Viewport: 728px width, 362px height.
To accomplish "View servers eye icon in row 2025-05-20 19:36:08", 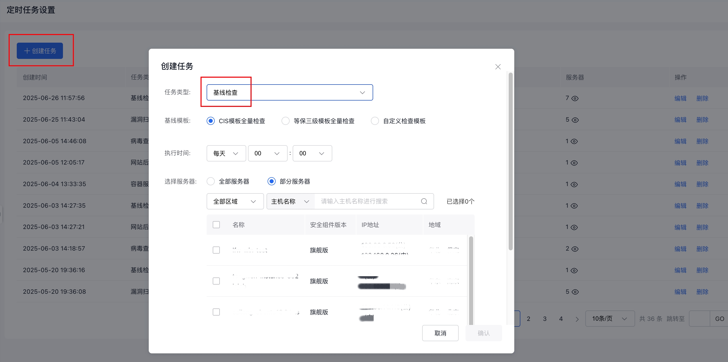I will click(x=575, y=292).
